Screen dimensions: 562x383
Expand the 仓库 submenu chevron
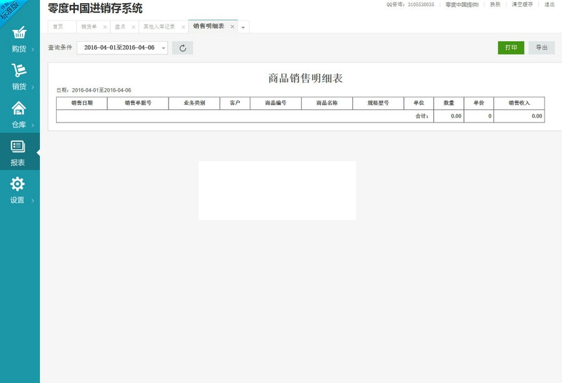click(32, 125)
